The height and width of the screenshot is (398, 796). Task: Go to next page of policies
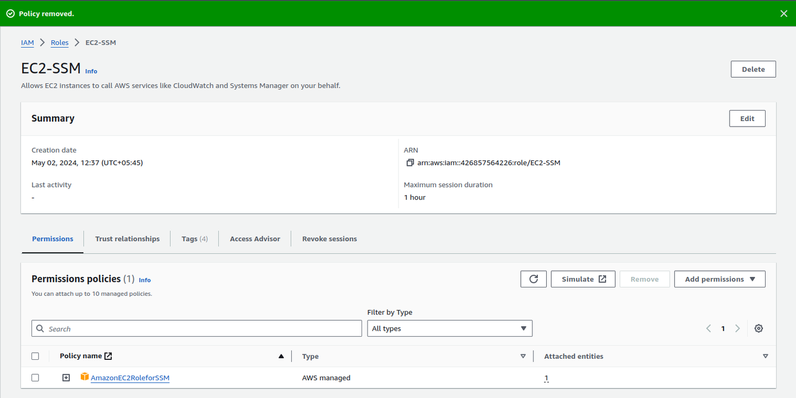click(x=737, y=328)
